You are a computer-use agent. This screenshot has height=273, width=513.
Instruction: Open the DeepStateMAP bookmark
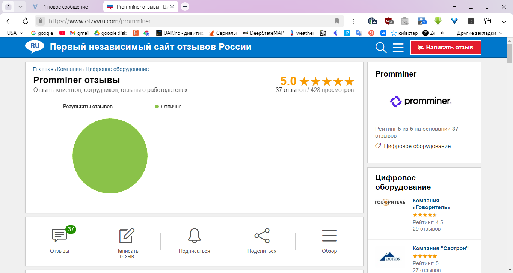[x=264, y=33]
